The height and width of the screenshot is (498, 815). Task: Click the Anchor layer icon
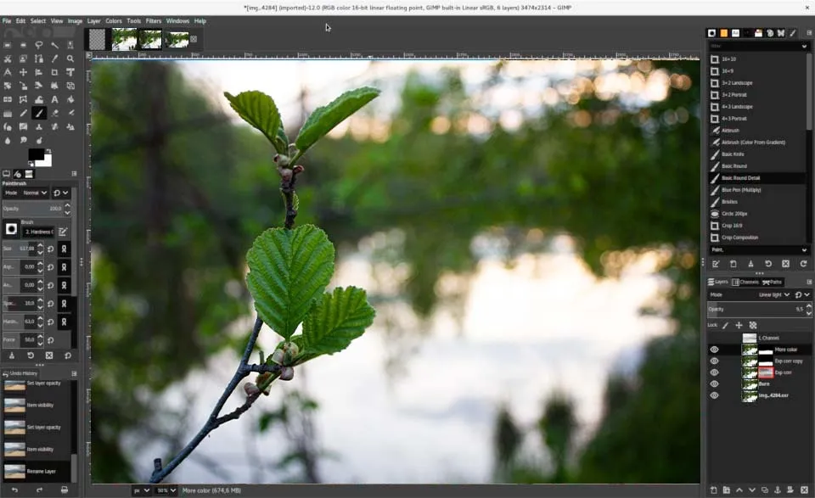point(778,490)
